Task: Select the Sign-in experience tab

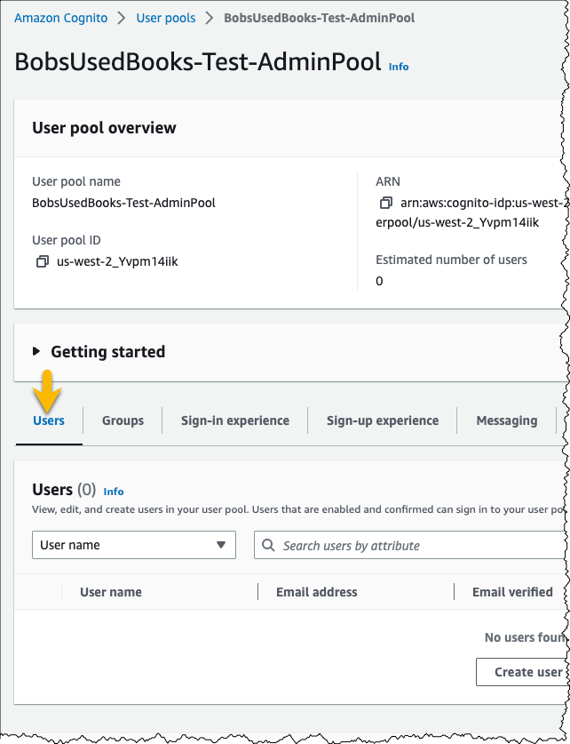Action: point(235,420)
